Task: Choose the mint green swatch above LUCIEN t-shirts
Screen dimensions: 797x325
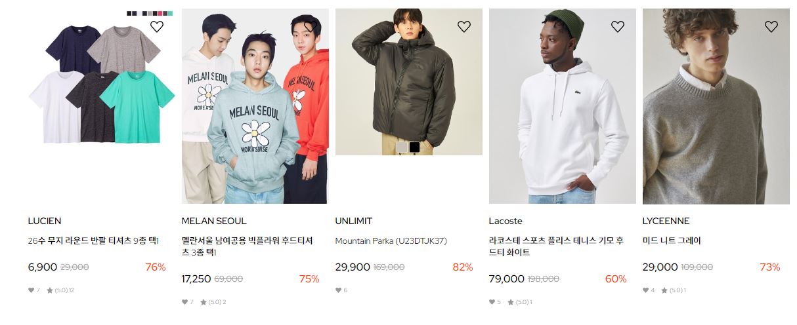Action: click(x=170, y=13)
